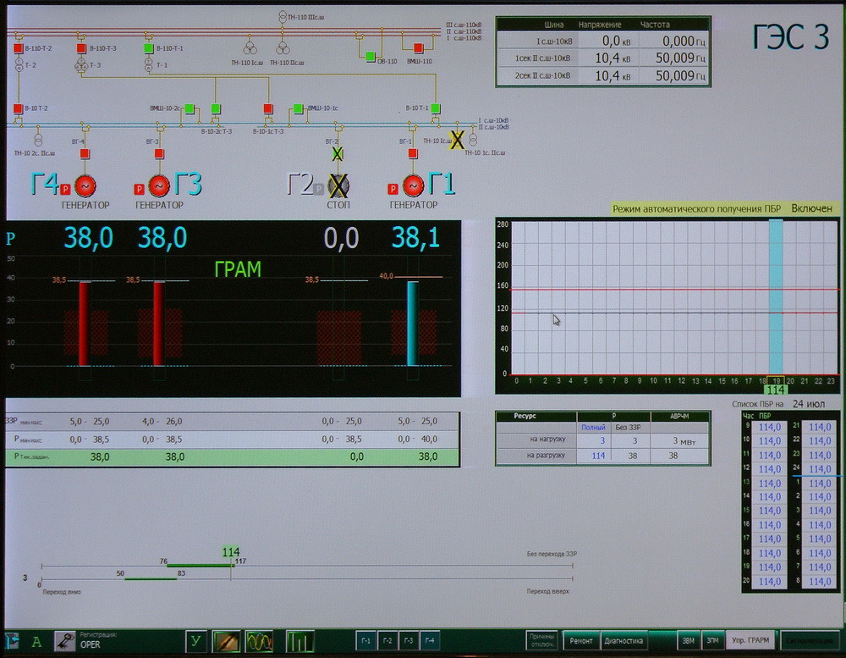Click '0,0 кВ' voltage of 'I с.ш-10кВ'
The image size is (846, 658).
coord(616,41)
